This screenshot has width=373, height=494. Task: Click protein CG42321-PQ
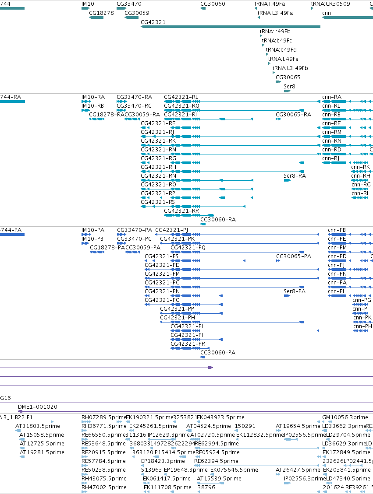click(x=188, y=248)
